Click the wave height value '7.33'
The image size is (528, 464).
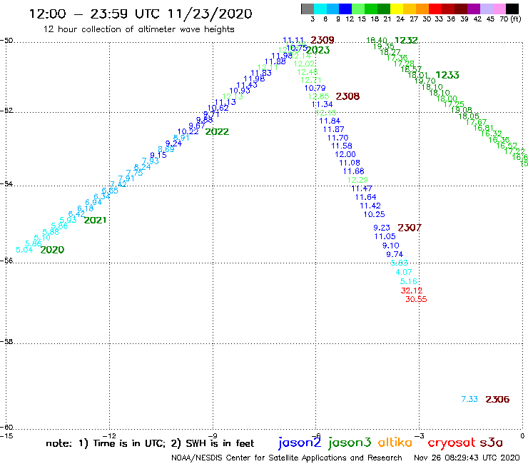click(x=469, y=399)
